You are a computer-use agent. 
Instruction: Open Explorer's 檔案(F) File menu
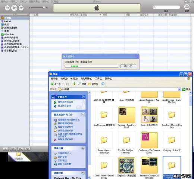(x=54, y=79)
